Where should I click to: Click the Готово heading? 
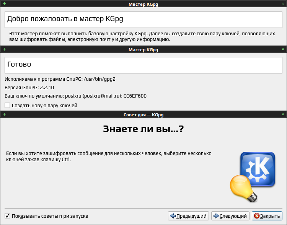tap(19, 64)
